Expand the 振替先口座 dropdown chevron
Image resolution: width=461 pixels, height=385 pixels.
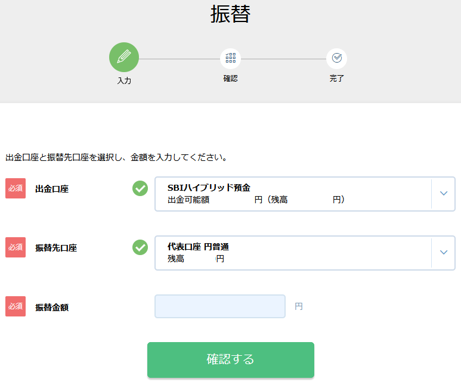tap(443, 253)
